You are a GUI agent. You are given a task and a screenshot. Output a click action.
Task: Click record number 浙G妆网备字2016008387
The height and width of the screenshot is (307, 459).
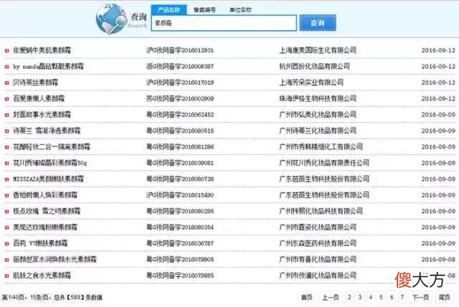pyautogui.click(x=180, y=67)
